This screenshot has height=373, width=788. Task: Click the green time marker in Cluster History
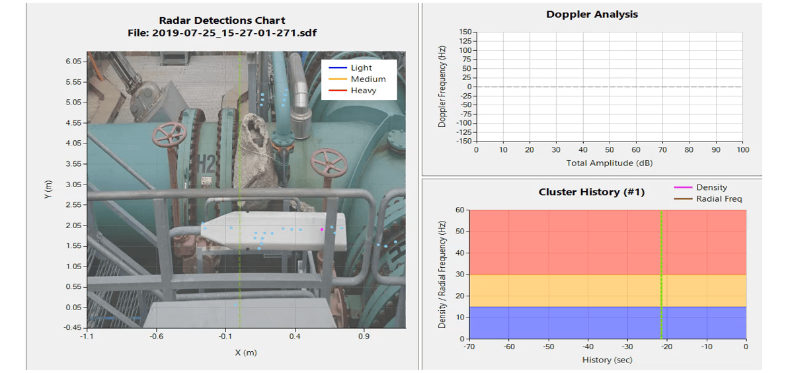661,274
